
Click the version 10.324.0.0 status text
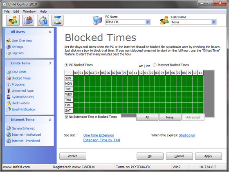click(x=208, y=167)
